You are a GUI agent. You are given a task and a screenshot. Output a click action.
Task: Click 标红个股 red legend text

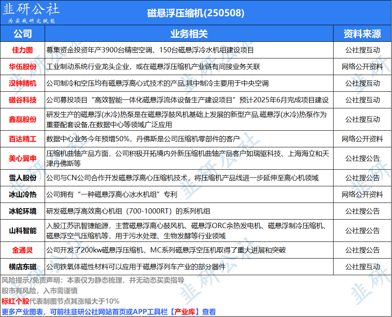pos(15,301)
